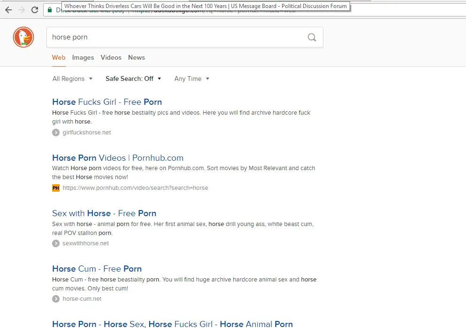Reload the current page
466x328 pixels.
pos(35,10)
